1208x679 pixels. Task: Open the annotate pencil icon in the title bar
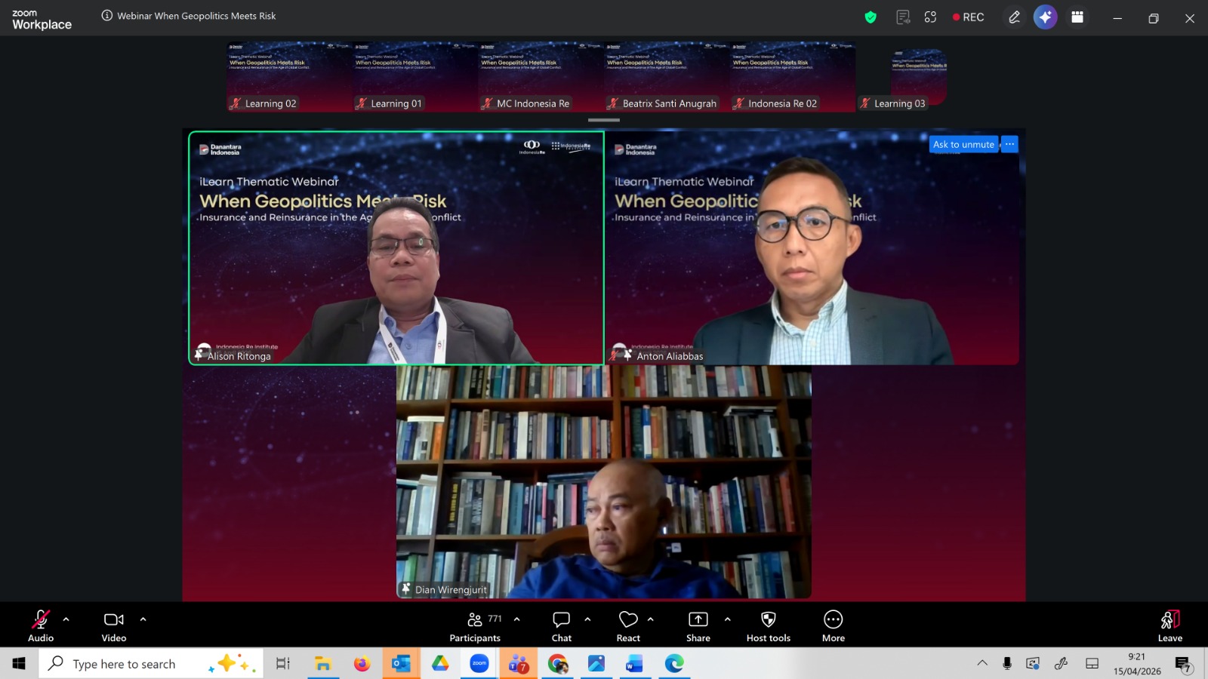[x=1014, y=17]
